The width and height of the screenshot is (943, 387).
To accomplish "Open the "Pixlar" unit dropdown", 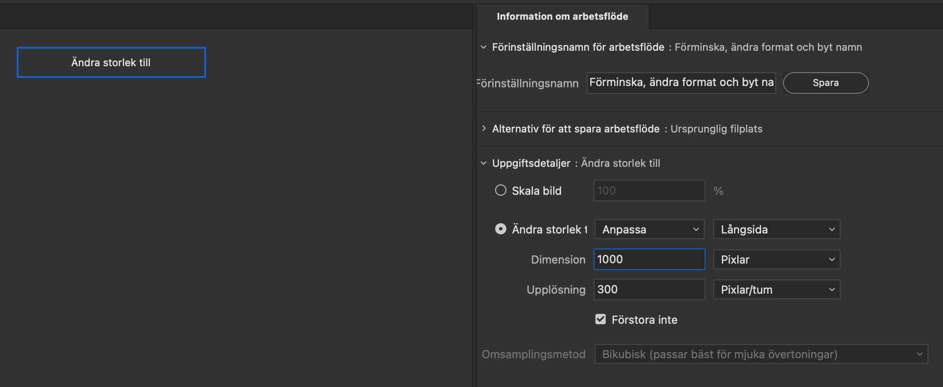I will [776, 259].
